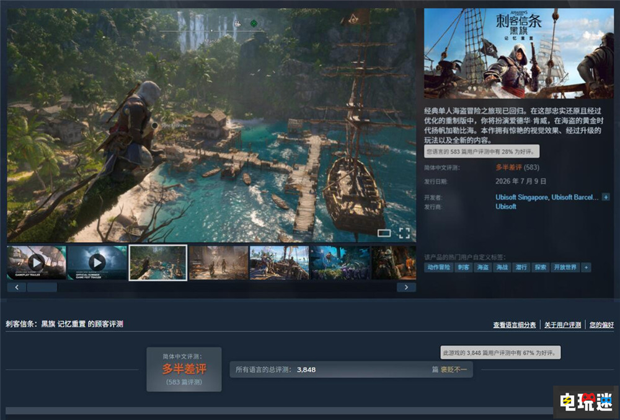This screenshot has width=620, height=420.
Task: Open the town street screenshot thumbnail
Action: [219, 263]
